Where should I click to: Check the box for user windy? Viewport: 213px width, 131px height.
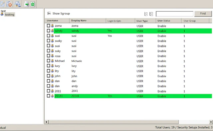pos(48,31)
